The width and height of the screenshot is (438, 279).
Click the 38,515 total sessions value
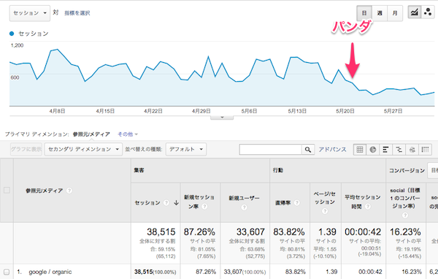[161, 232]
